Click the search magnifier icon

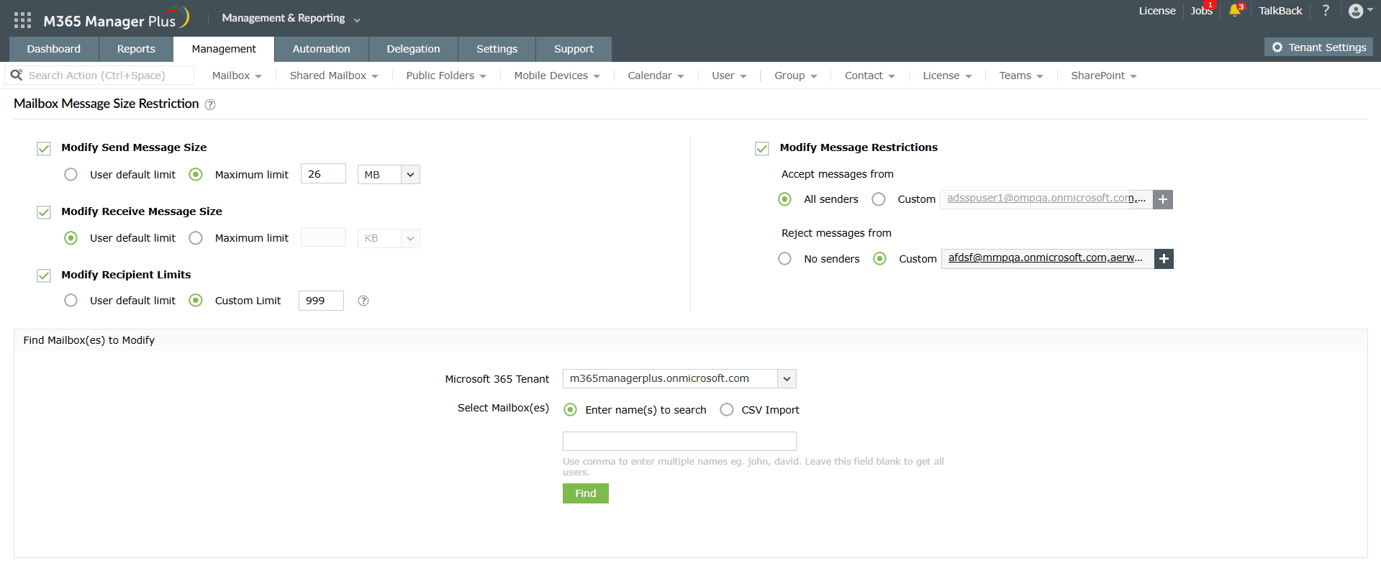(16, 75)
